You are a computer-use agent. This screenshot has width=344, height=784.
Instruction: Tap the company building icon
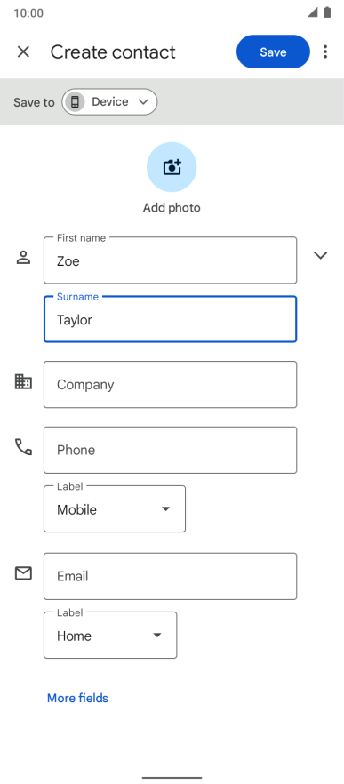23,382
